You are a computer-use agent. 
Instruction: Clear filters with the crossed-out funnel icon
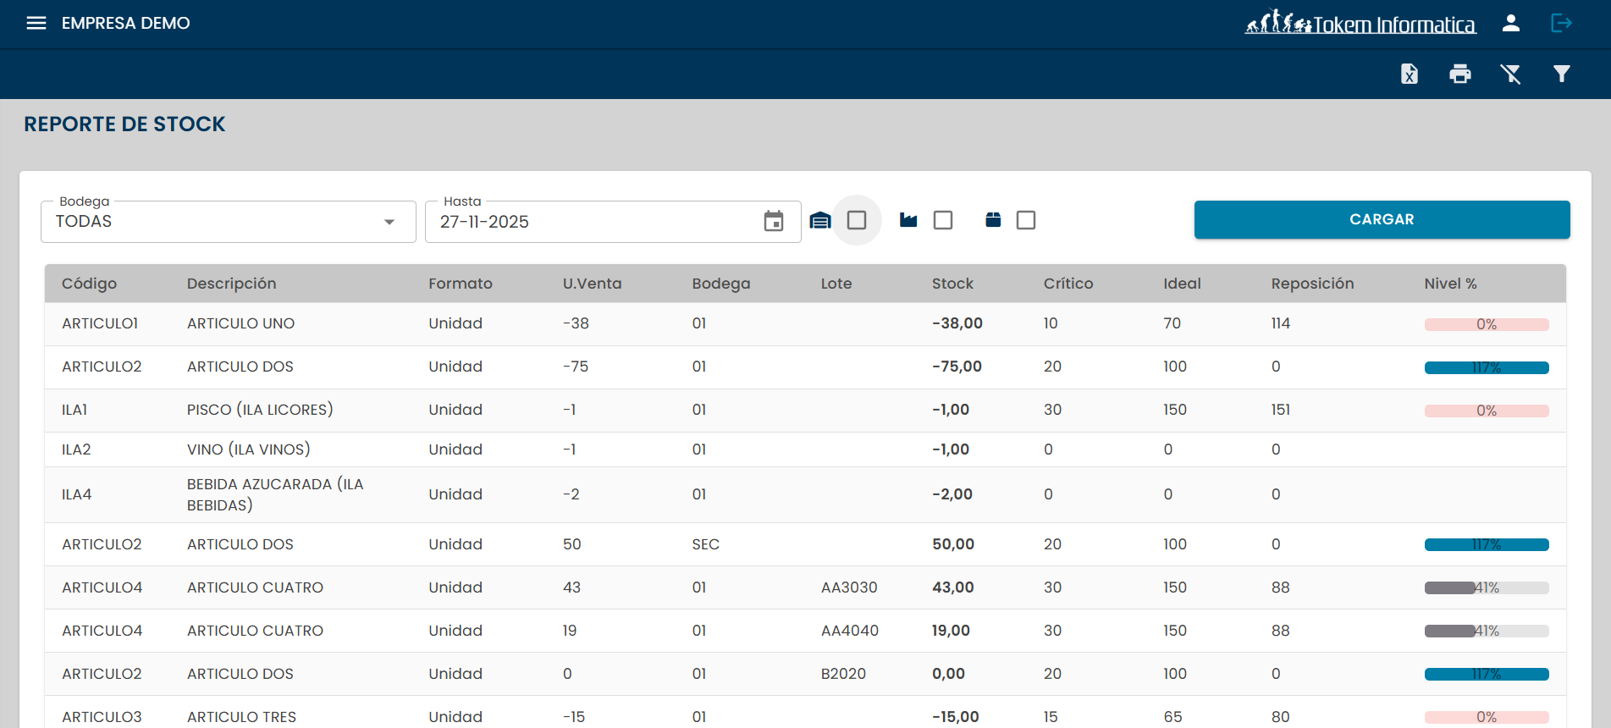[1511, 74]
